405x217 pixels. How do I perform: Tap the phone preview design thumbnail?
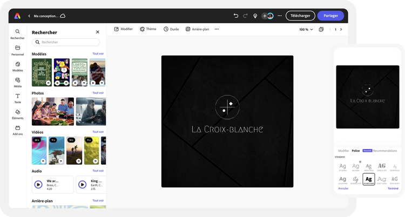coord(368,97)
